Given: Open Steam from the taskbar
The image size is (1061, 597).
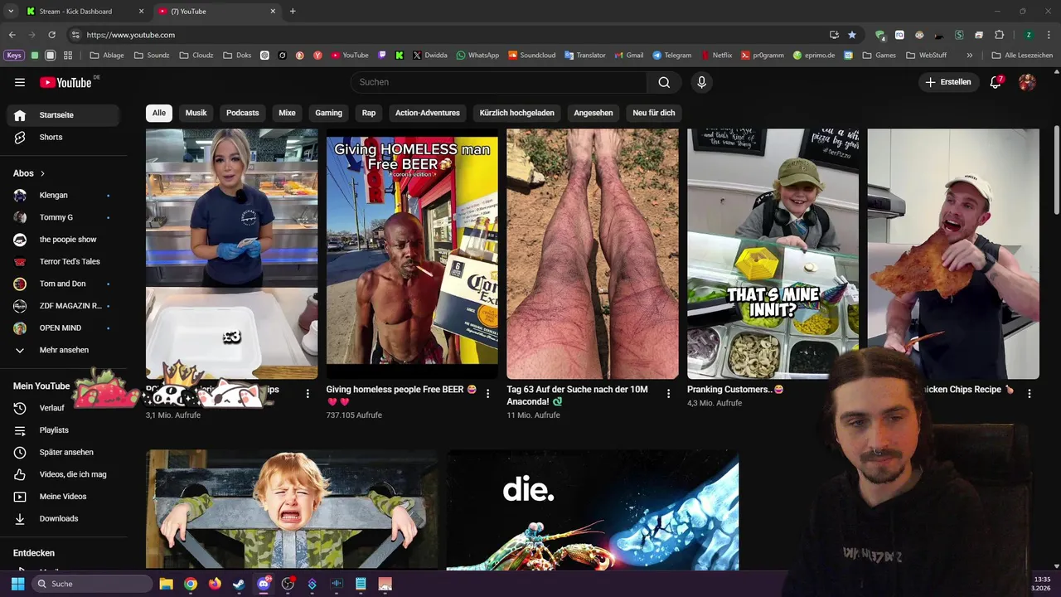Looking at the screenshot, I should click(x=239, y=584).
